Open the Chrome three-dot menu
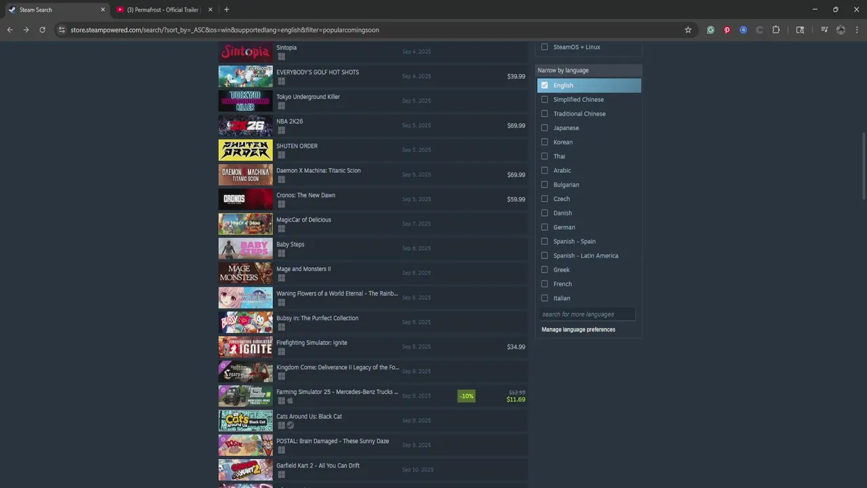 [x=857, y=30]
